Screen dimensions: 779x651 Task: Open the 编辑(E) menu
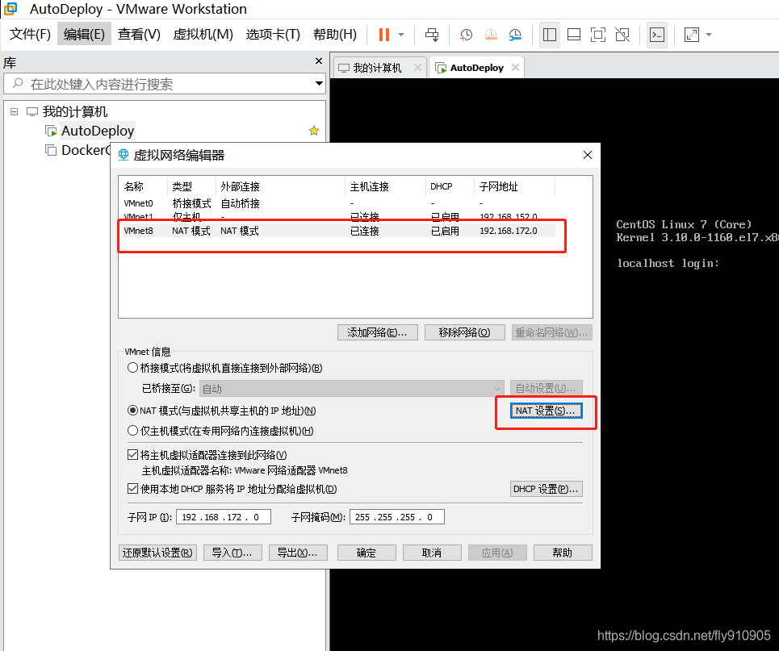point(84,34)
